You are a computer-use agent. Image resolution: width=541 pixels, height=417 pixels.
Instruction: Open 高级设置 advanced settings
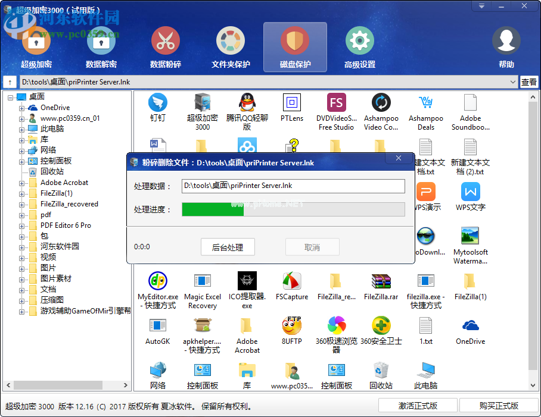(x=359, y=48)
